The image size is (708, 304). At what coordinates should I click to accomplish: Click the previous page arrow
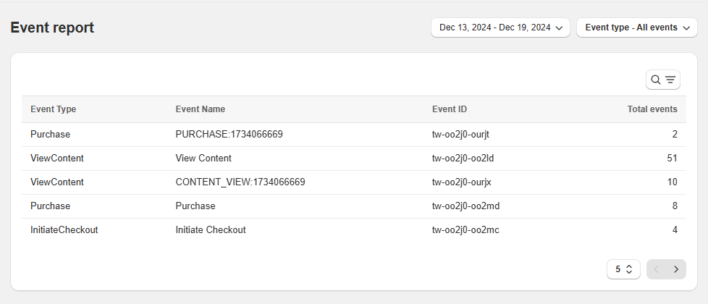657,269
